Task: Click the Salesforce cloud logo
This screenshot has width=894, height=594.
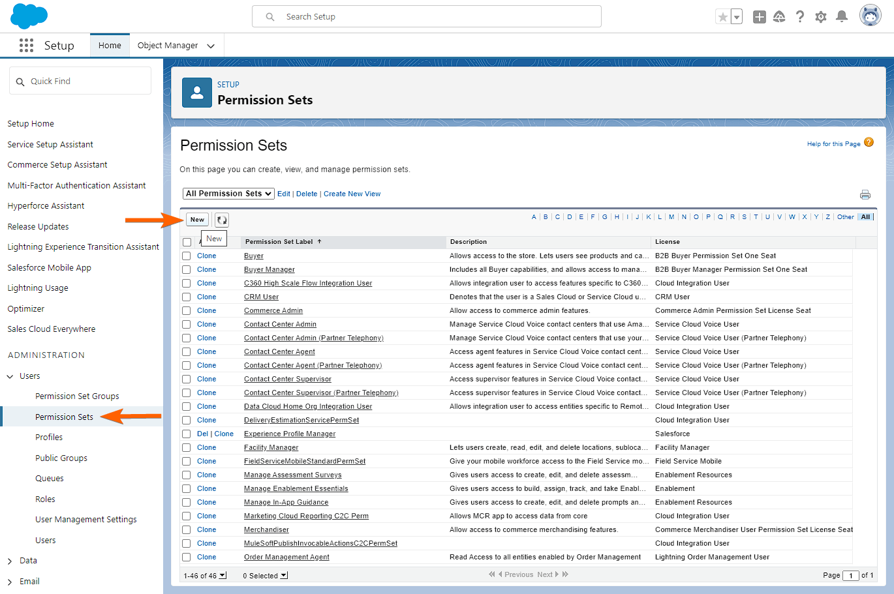Action: pyautogui.click(x=29, y=16)
